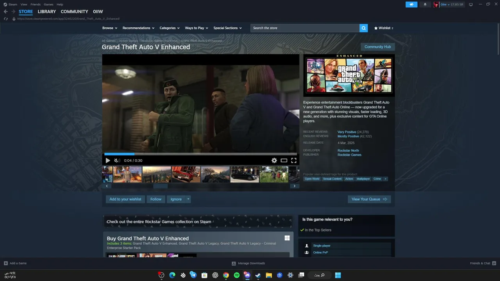The image size is (500, 281).
Task: Go forward using the forward arrow
Action: pyautogui.click(x=13, y=12)
